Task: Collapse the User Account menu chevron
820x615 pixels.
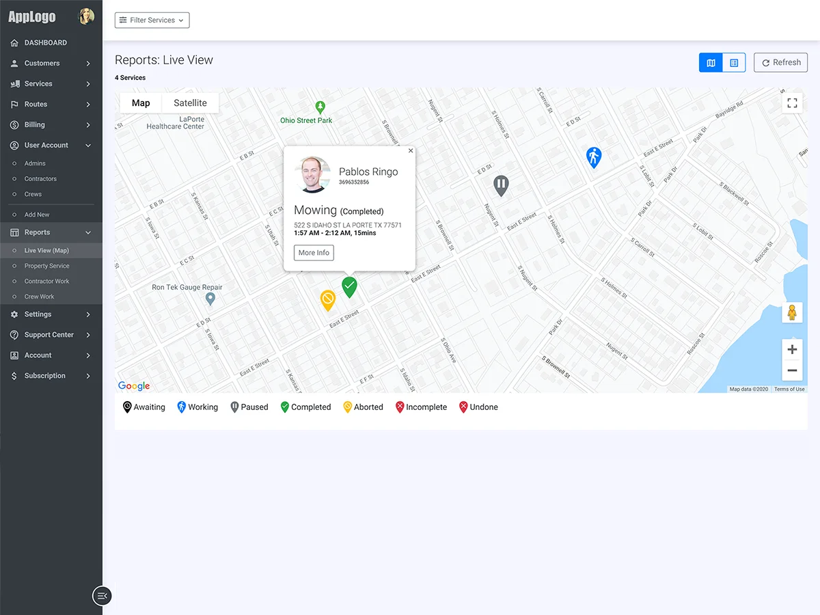Action: point(88,146)
